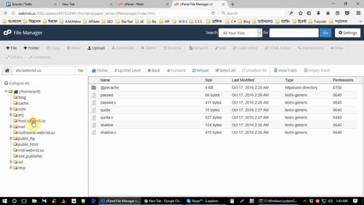Sort by the Name column header

[x=105, y=80]
